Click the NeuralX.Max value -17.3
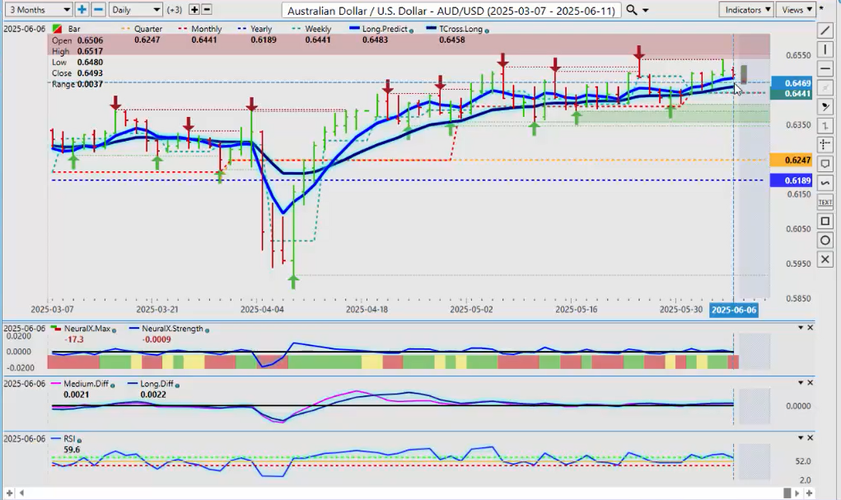This screenshot has width=841, height=500. click(x=74, y=339)
